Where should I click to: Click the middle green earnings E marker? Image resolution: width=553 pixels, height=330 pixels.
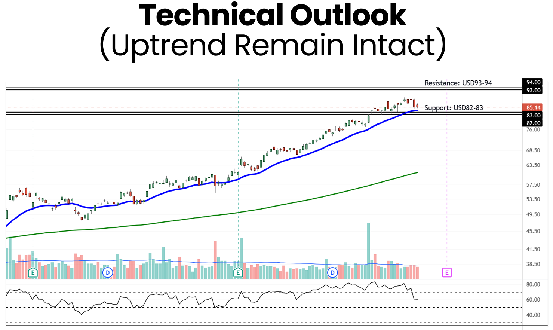[x=238, y=272]
